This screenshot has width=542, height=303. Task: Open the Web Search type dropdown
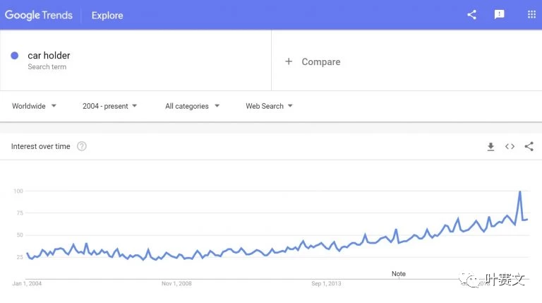click(270, 106)
